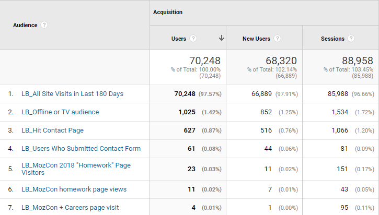Open LB_MozCon homework page views audience

(74, 189)
